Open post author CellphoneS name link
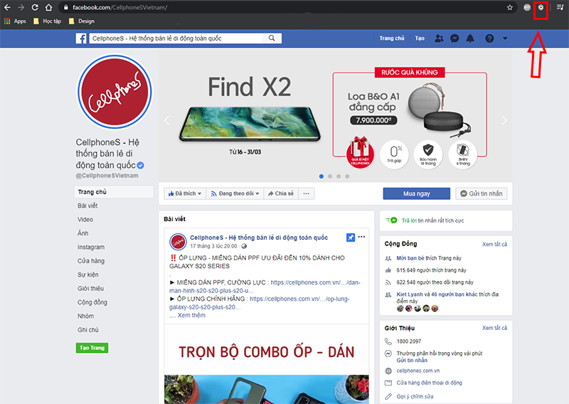The height and width of the screenshot is (404, 569). [x=259, y=238]
